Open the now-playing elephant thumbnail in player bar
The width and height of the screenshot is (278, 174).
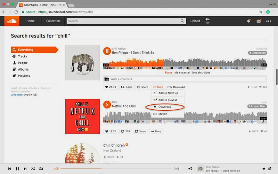(x=201, y=169)
